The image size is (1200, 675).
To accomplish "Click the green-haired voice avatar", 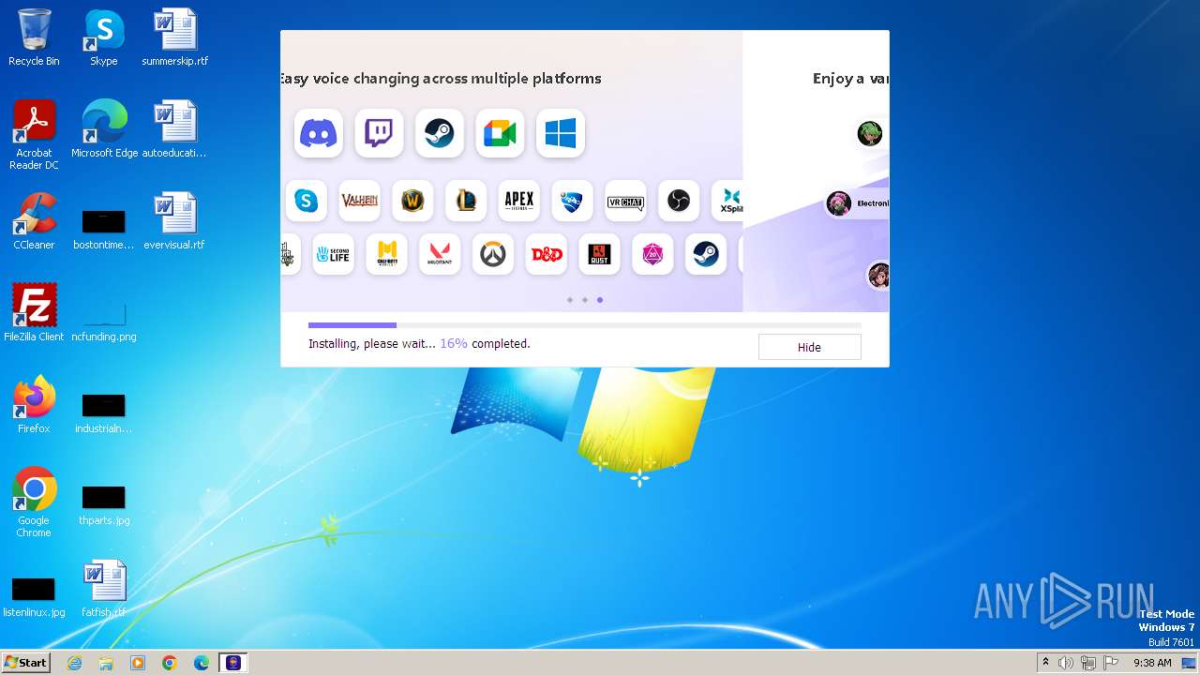I will pyautogui.click(x=870, y=133).
